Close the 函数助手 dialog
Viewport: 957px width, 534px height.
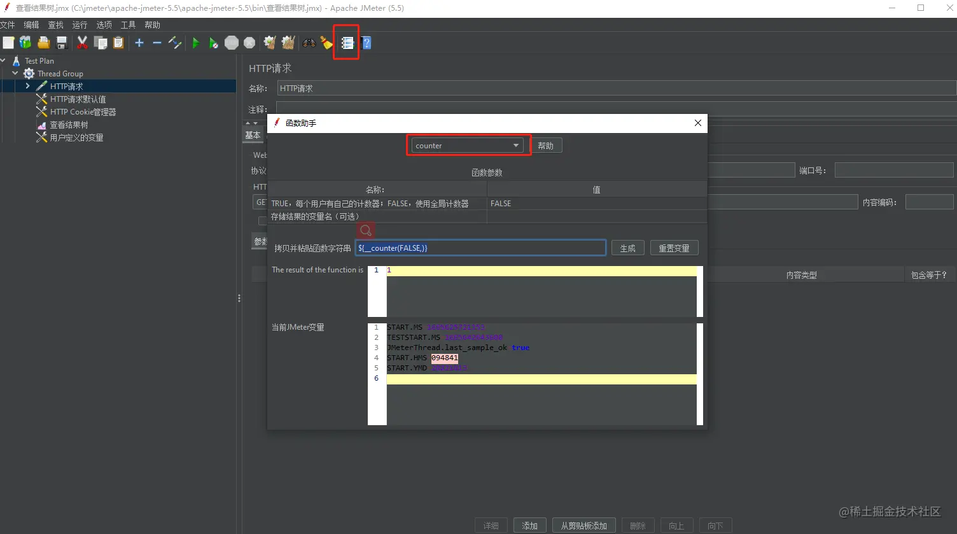[697, 123]
